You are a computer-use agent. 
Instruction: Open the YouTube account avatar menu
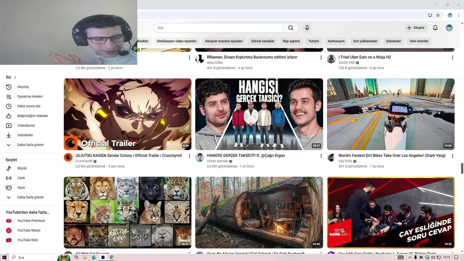point(449,28)
